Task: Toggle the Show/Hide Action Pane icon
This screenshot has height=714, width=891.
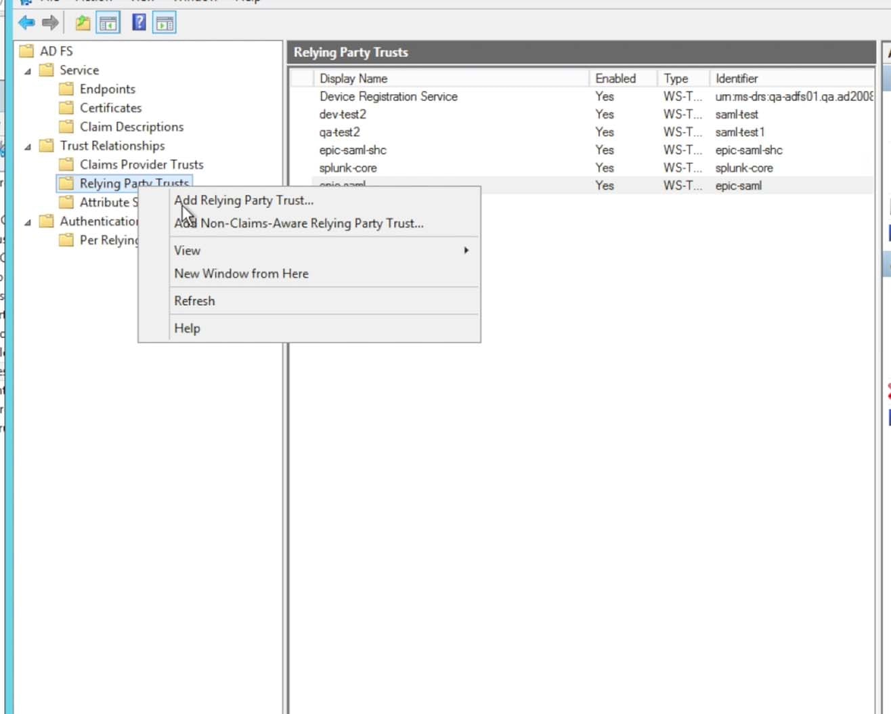Action: click(165, 23)
